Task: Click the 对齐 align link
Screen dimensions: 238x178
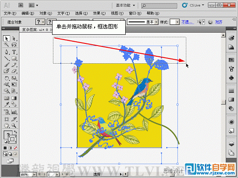Action: point(219,22)
